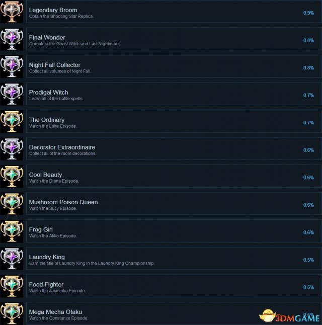
Task: Select the Laundry King achievement title
Action: pyautogui.click(x=47, y=257)
